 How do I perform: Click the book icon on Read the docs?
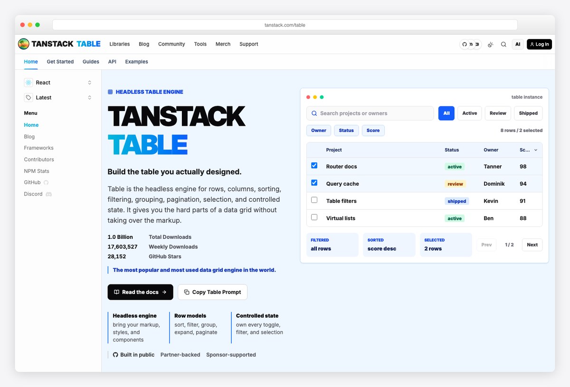(x=117, y=292)
